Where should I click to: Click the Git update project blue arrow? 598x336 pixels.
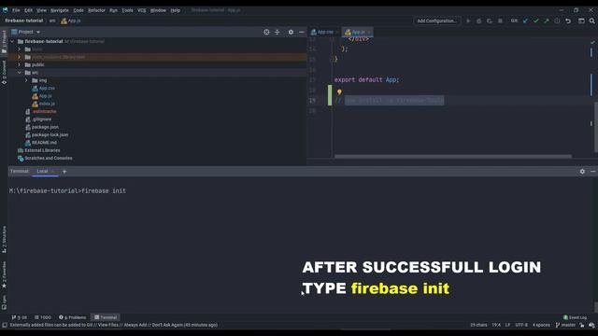525,21
